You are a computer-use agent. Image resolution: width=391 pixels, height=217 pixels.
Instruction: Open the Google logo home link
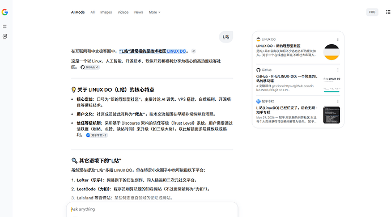(x=5, y=12)
